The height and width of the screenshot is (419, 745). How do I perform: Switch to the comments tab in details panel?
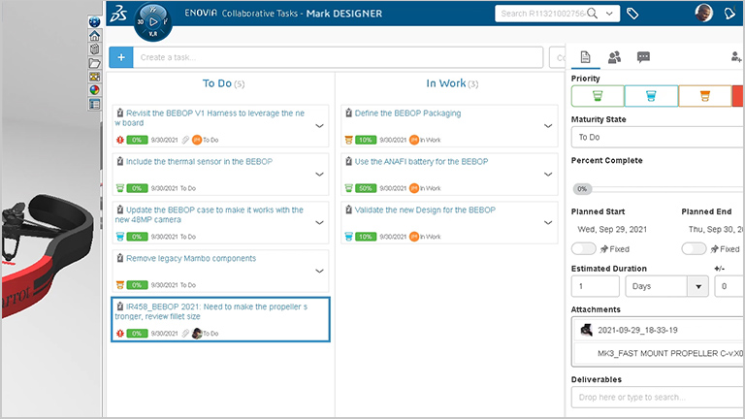[643, 57]
